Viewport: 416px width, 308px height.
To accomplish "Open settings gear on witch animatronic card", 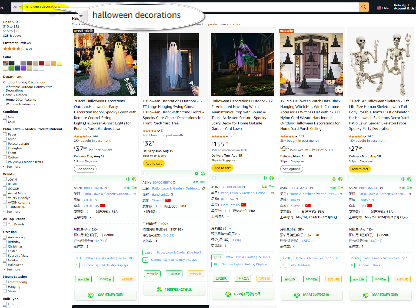I will point(265,178).
